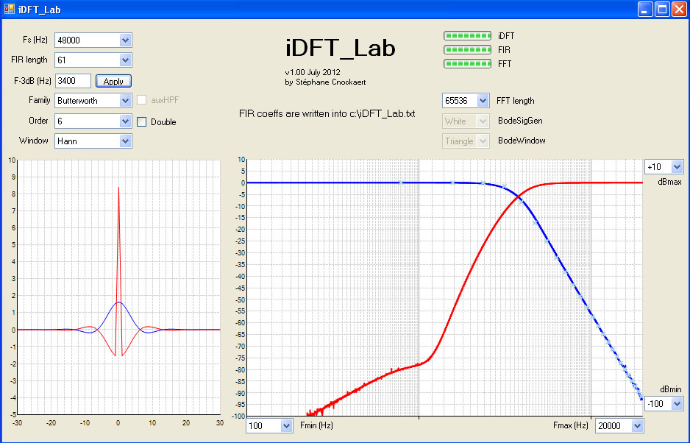Click the large iDFT_Lab heading
The width and height of the screenshot is (690, 443).
tap(341, 48)
